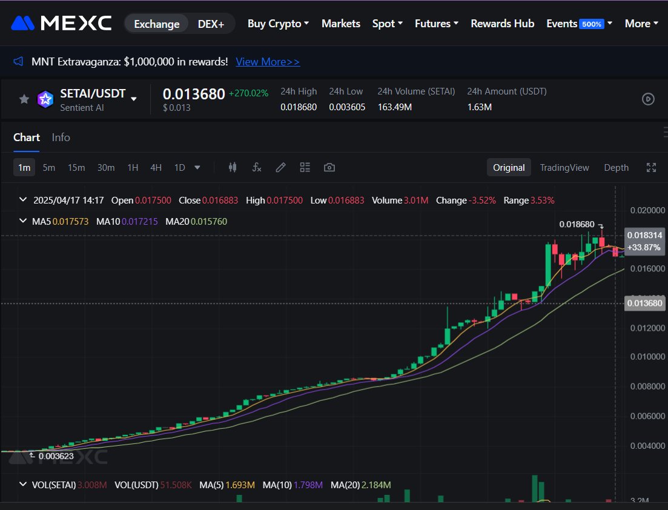Take a chart snapshot with camera icon
The width and height of the screenshot is (668, 510).
pos(329,167)
